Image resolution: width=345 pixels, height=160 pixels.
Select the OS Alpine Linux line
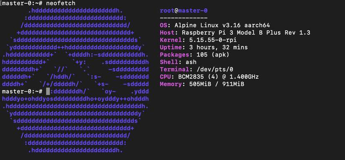point(215,26)
